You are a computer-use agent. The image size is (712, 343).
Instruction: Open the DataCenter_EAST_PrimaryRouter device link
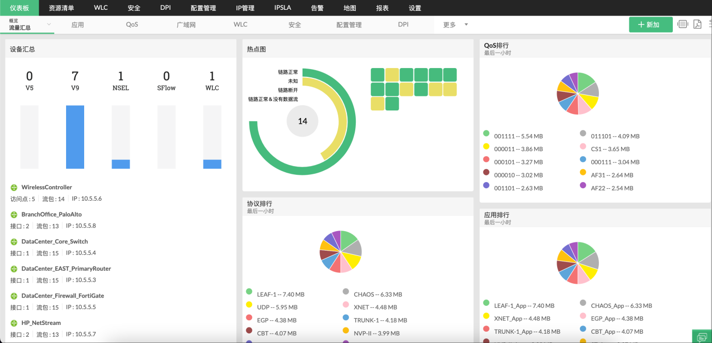tap(66, 269)
